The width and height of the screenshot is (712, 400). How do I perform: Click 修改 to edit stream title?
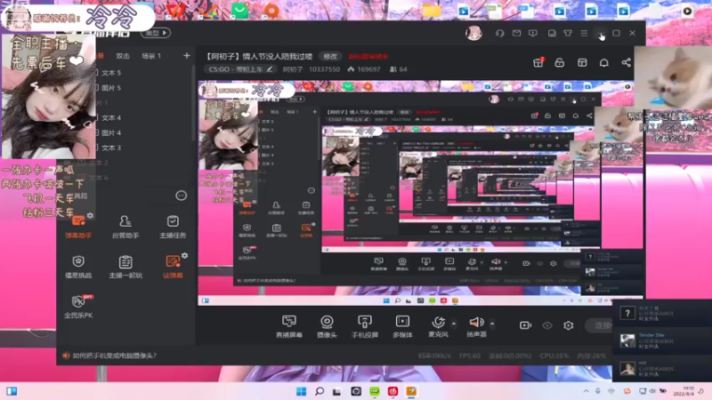pyautogui.click(x=330, y=56)
